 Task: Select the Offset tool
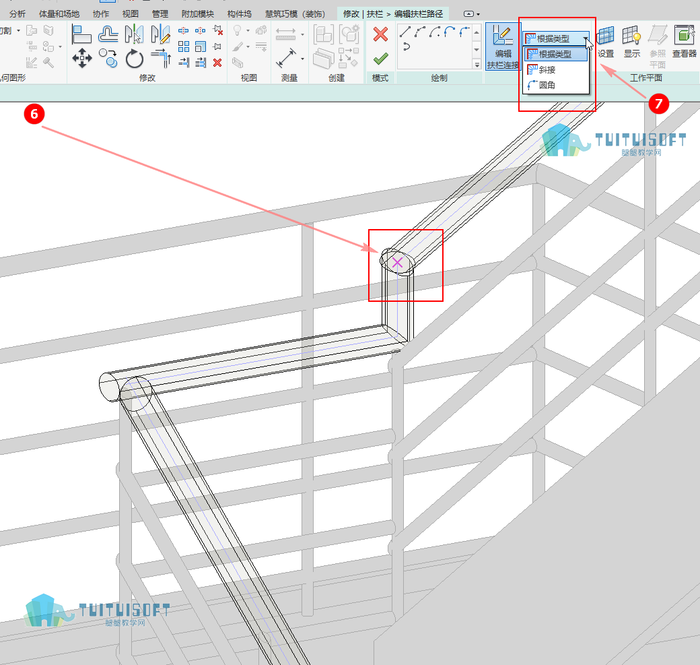point(108,34)
